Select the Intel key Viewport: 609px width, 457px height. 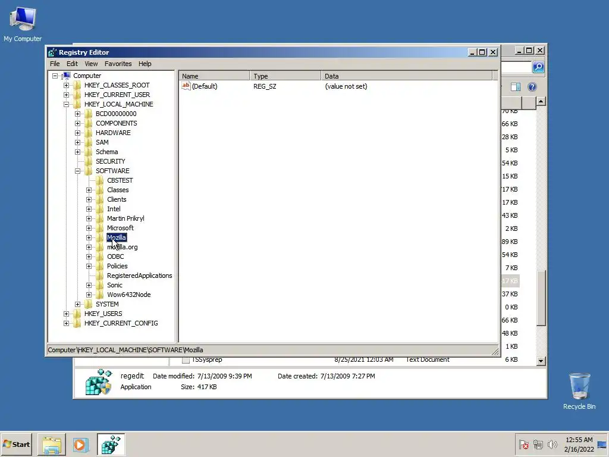coord(114,209)
